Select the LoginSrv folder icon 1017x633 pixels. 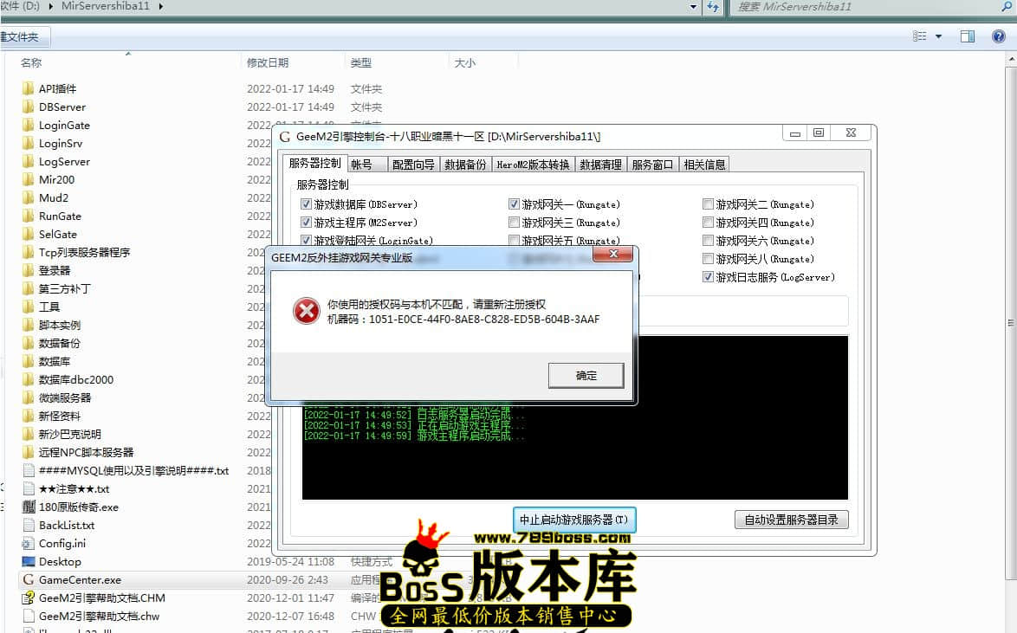coord(28,143)
